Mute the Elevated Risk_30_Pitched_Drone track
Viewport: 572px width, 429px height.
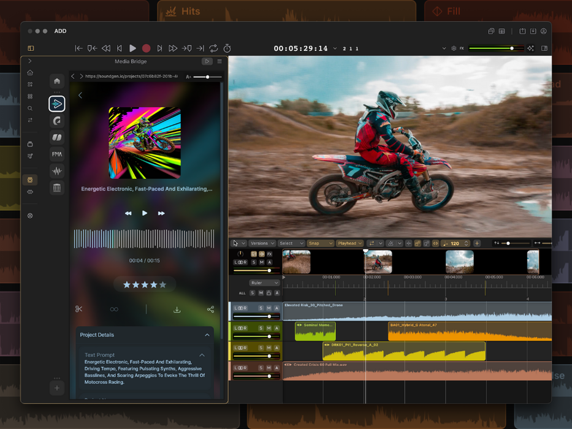click(x=269, y=308)
